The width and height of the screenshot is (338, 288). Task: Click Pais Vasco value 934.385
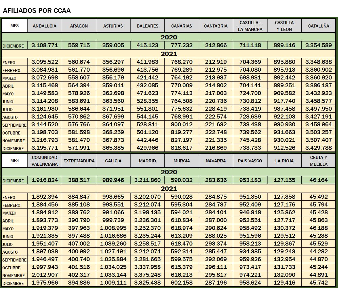[x=250, y=252]
